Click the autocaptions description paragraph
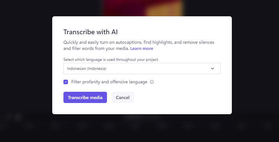This screenshot has width=279, height=142. 139,45
